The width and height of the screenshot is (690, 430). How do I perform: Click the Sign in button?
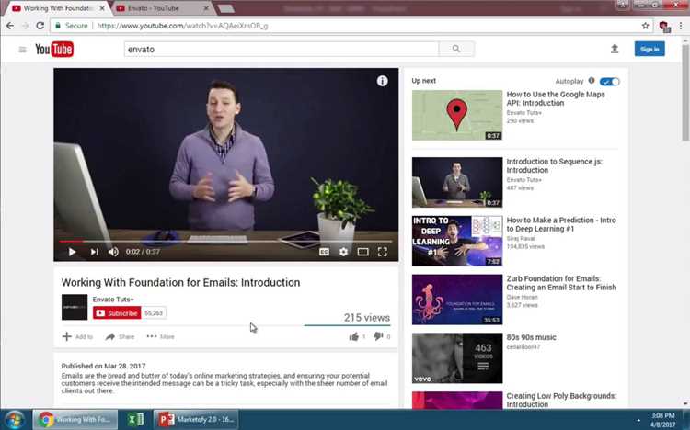click(x=650, y=49)
